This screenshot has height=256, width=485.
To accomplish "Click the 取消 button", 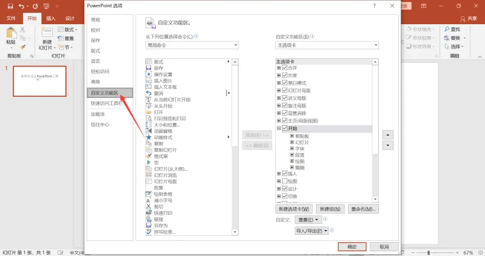I will point(384,246).
